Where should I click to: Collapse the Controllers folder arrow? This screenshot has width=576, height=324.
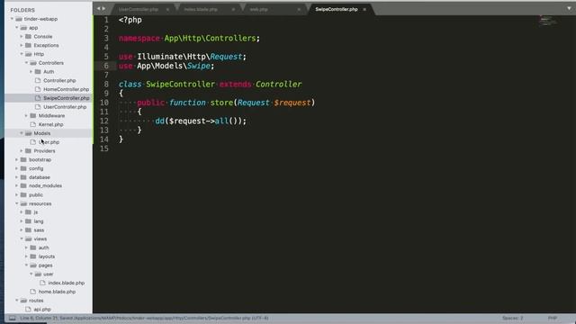pos(26,63)
